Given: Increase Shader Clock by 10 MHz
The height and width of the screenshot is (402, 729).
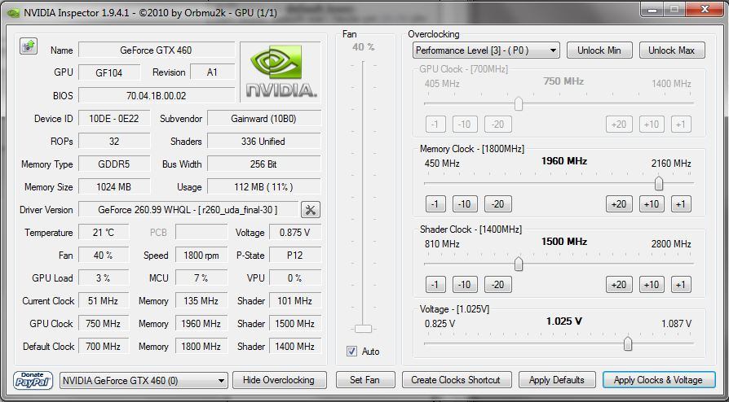Looking at the screenshot, I should pyautogui.click(x=652, y=285).
